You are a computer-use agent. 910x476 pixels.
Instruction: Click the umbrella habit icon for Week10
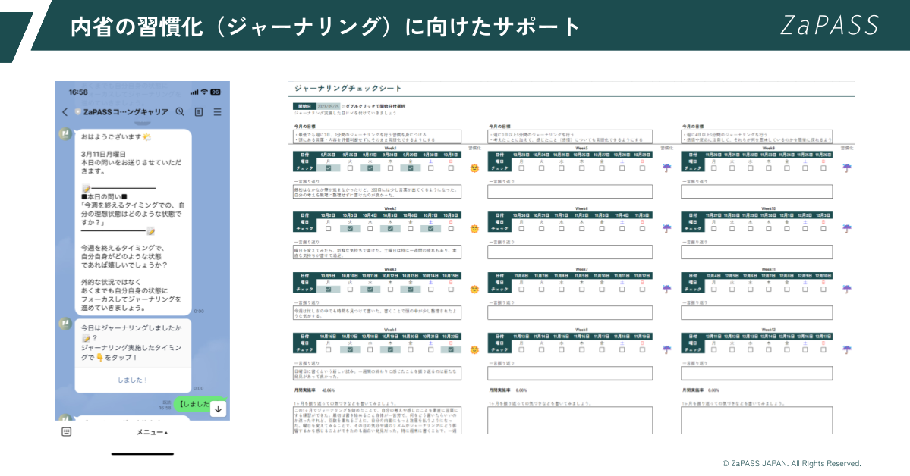(x=847, y=228)
